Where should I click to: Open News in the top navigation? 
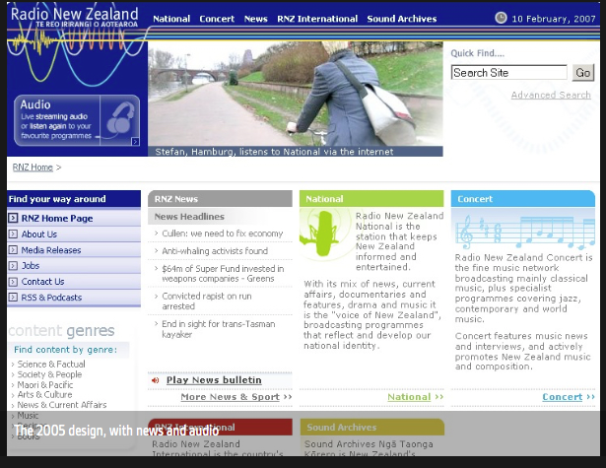click(255, 19)
